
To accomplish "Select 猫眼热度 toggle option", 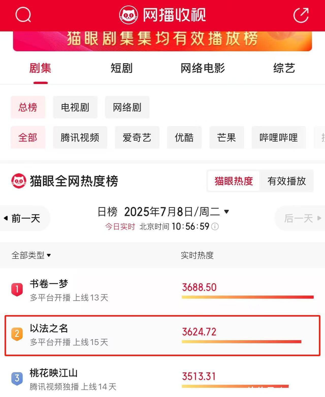I will [234, 181].
